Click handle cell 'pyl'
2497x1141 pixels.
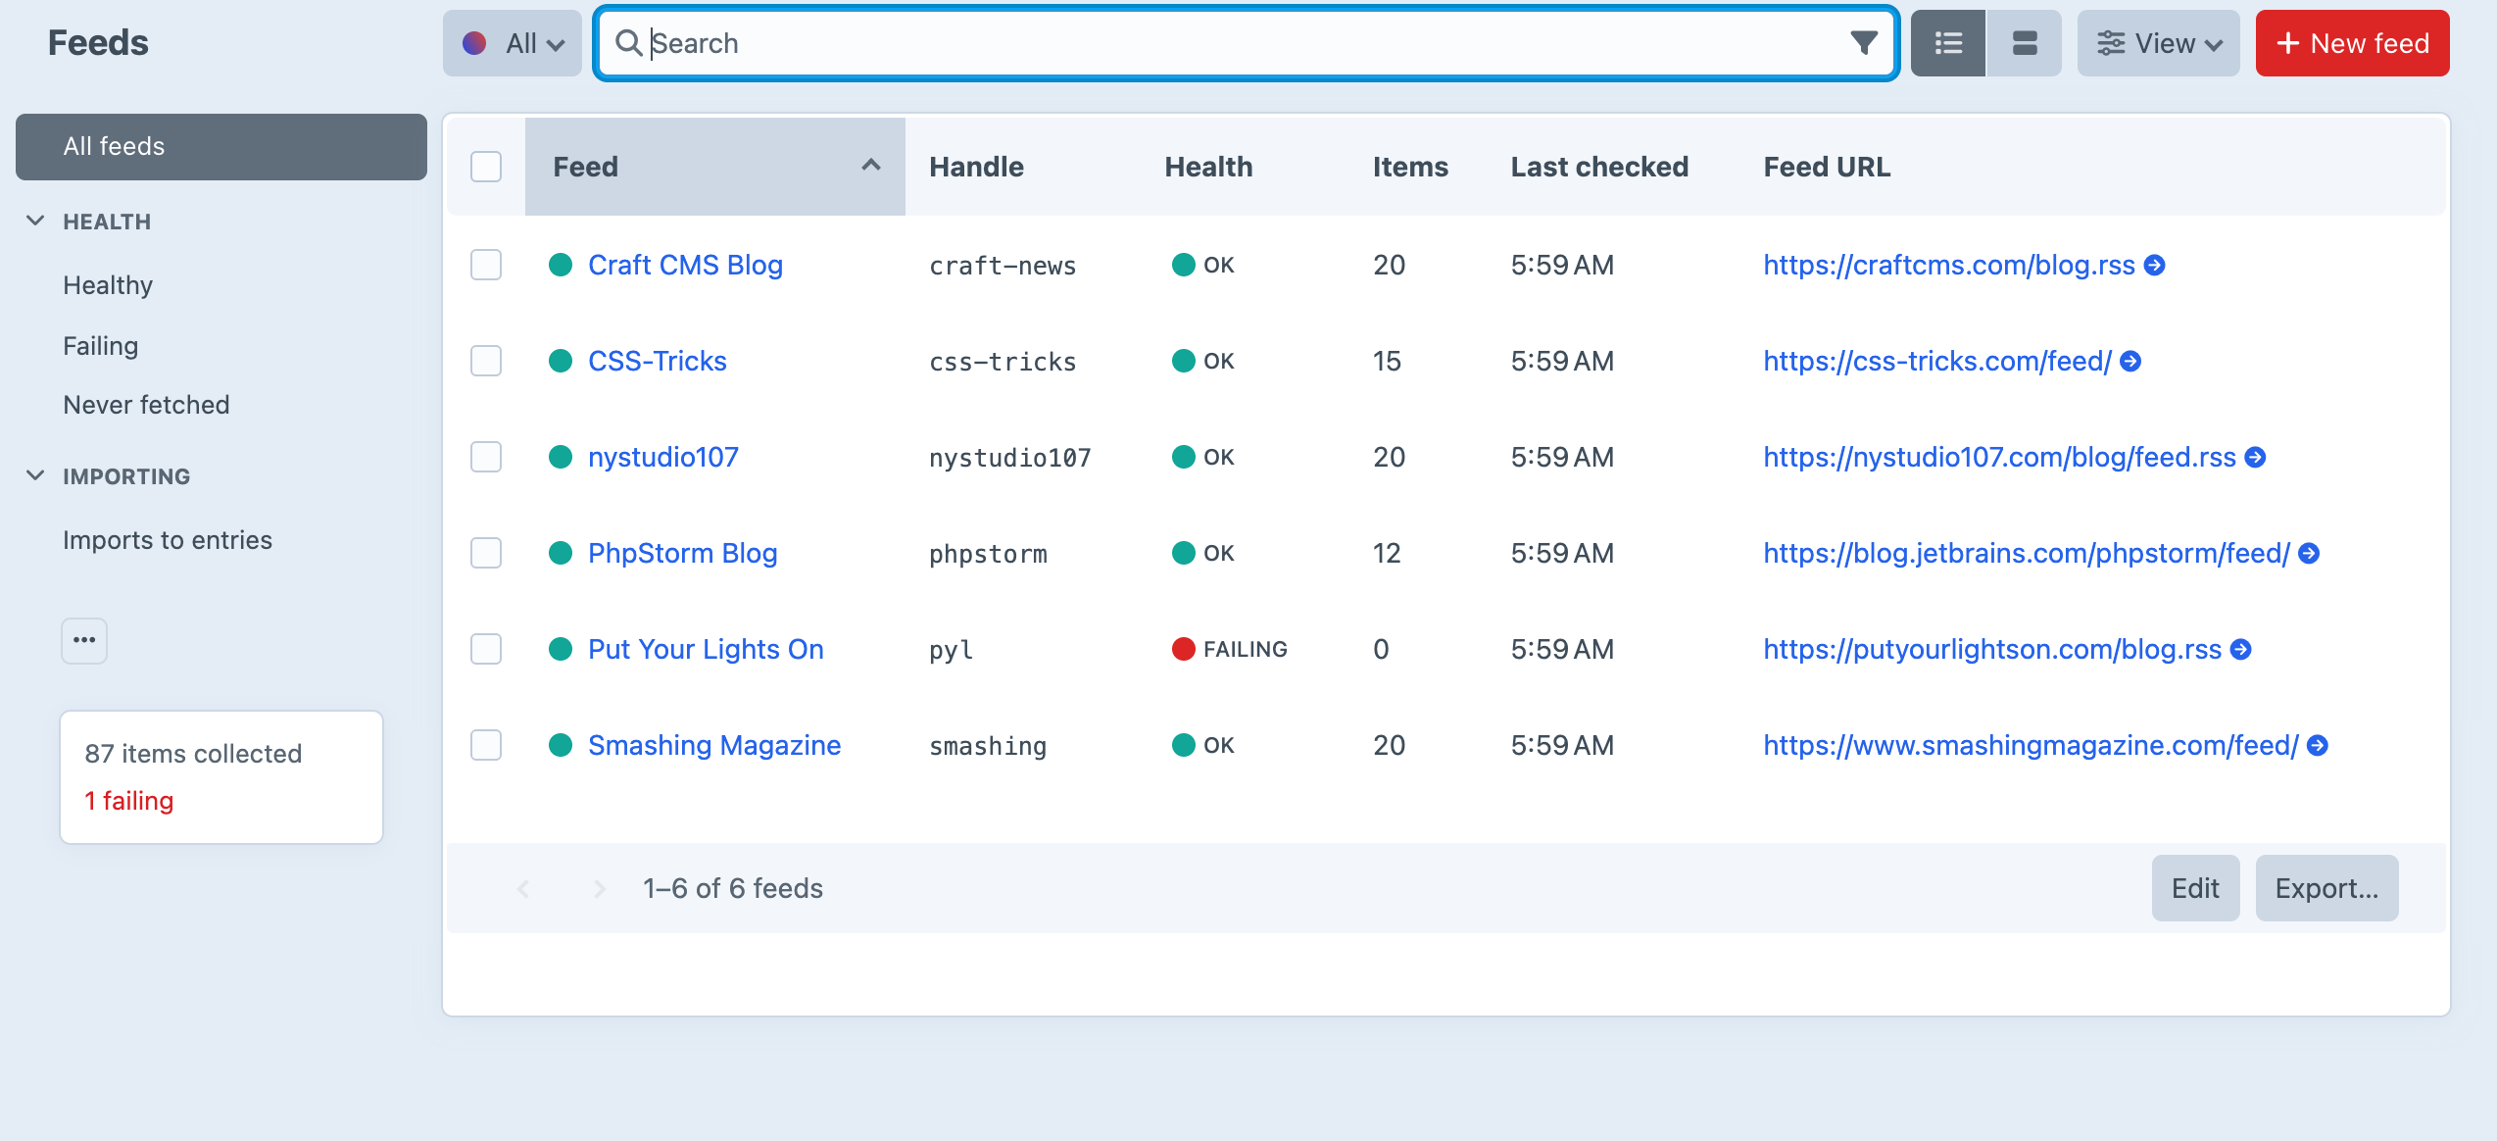[951, 650]
